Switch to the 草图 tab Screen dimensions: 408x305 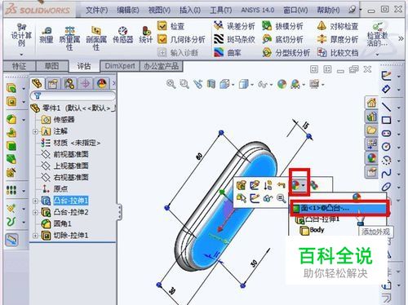(51, 66)
